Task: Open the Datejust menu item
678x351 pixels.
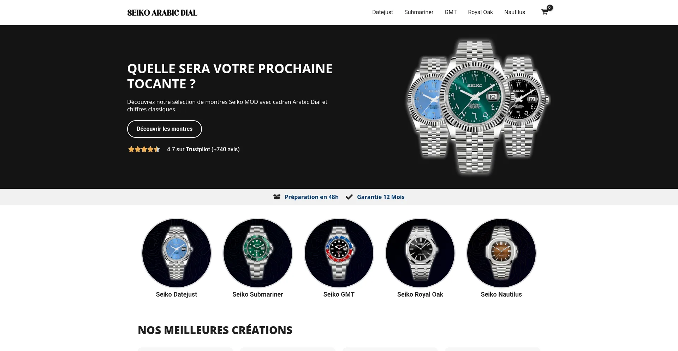Action: point(382,12)
